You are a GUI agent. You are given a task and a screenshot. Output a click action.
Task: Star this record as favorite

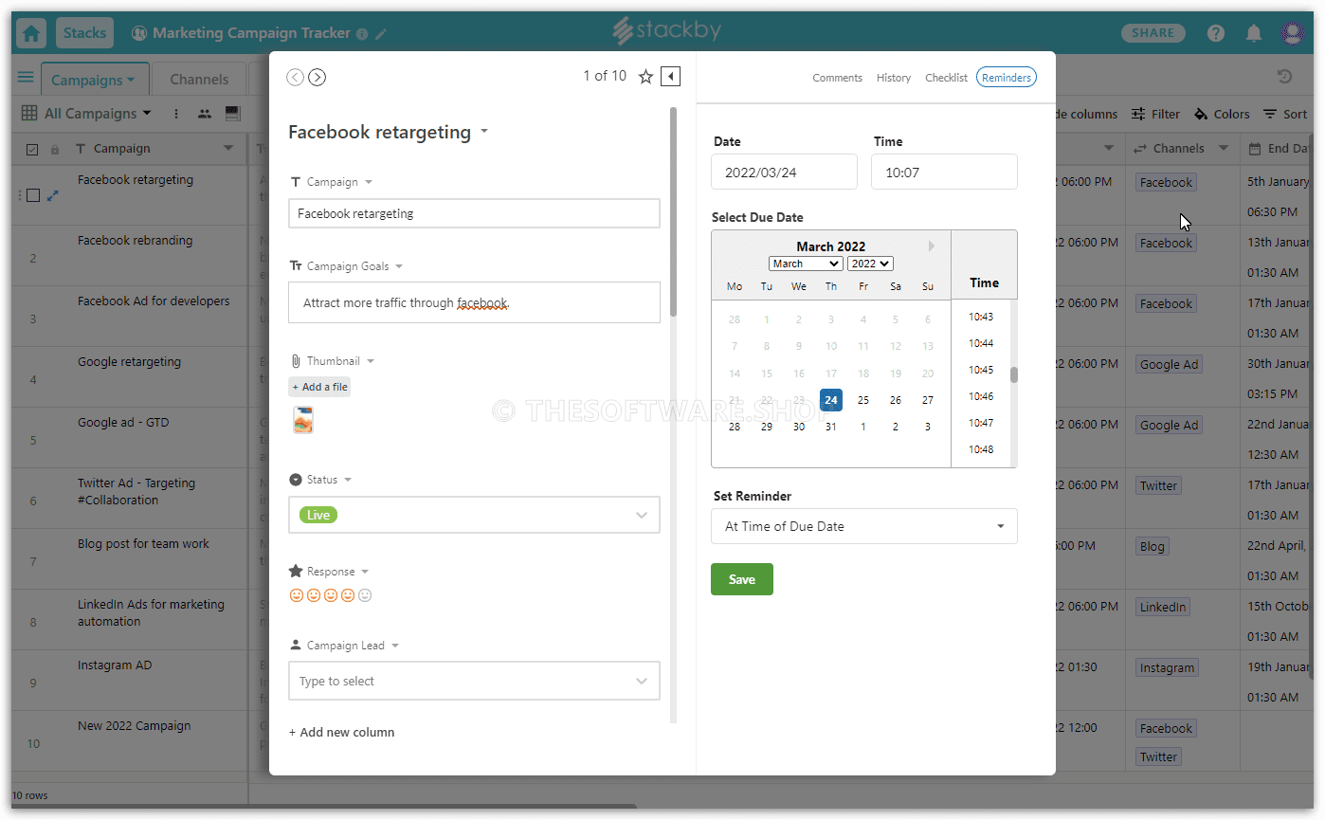pos(645,77)
